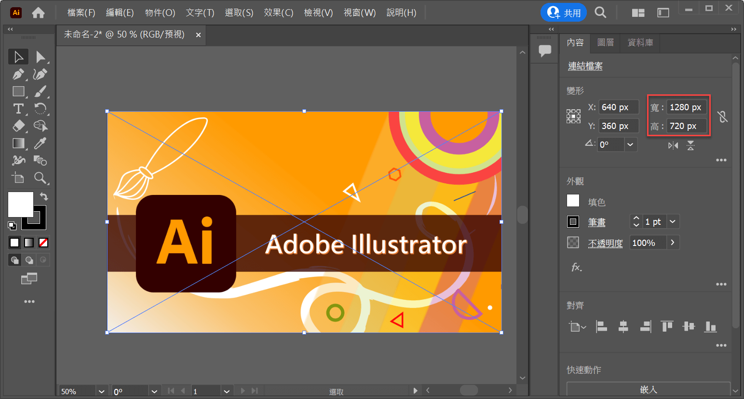This screenshot has width=744, height=399.
Task: Open the Align To options dropdown
Action: pyautogui.click(x=577, y=327)
